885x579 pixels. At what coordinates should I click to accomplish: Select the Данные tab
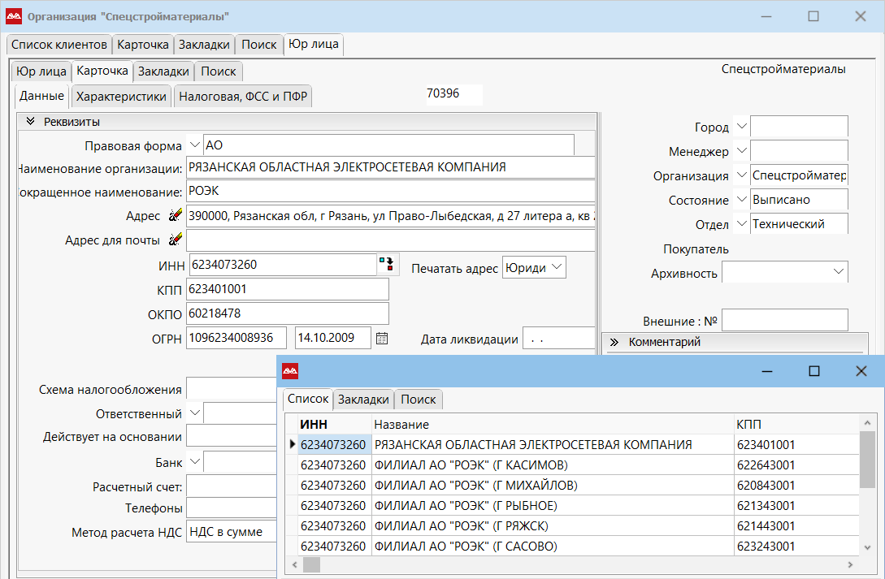click(41, 96)
